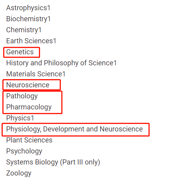This screenshot has height=183, width=196.
Task: Click footnote marker after Earth Sciences
Action: coord(55,41)
